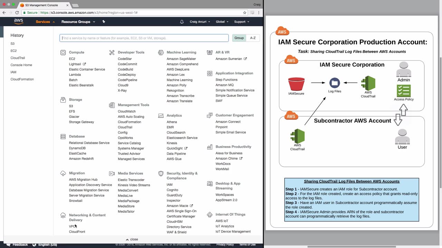Open Athena under Analytics
442x248 pixels.
coord(172,122)
